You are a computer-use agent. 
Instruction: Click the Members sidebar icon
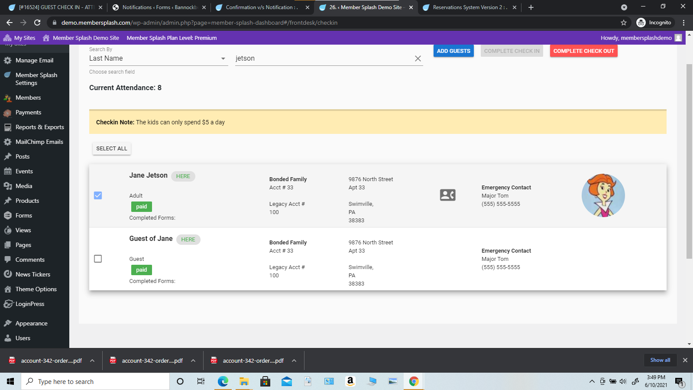coord(7,97)
